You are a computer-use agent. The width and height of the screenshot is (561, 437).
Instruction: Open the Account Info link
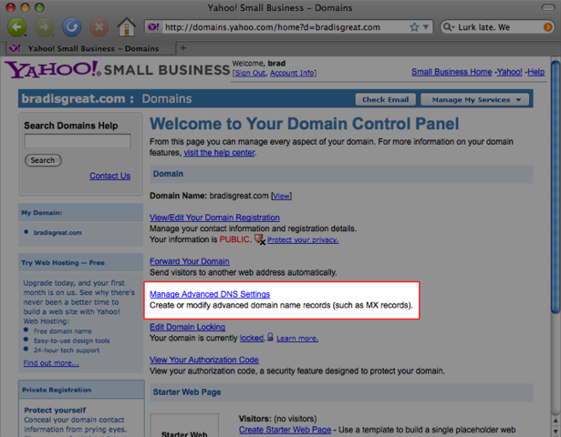[292, 73]
